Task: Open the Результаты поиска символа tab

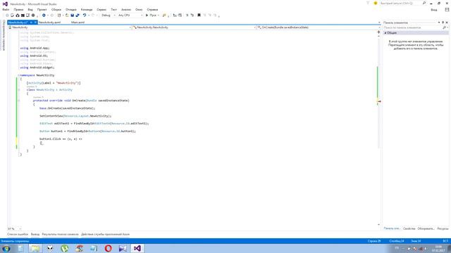Action: 60,234
